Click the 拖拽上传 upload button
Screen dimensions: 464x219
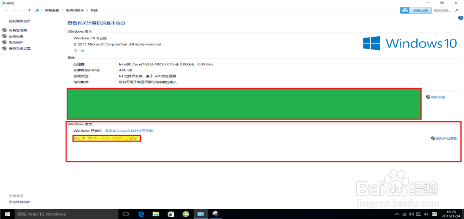(x=420, y=10)
